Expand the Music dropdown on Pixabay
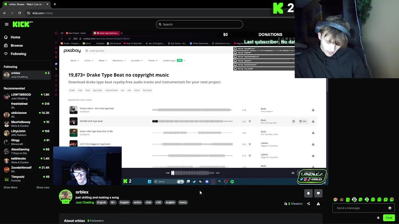Viewport: 399px width, 224px height. tap(75, 60)
